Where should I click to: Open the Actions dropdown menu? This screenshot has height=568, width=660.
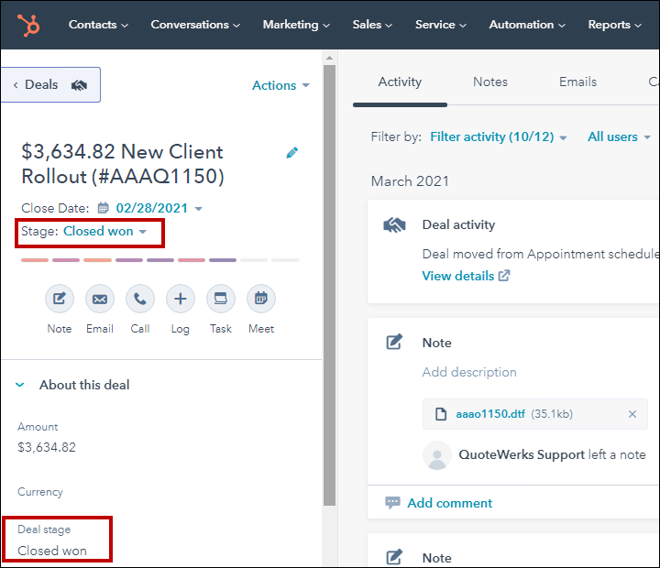coord(280,85)
